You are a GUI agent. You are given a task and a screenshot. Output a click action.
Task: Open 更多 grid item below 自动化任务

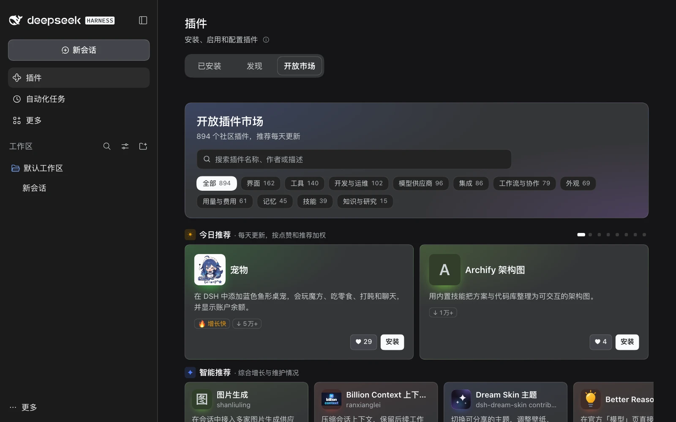(x=79, y=121)
